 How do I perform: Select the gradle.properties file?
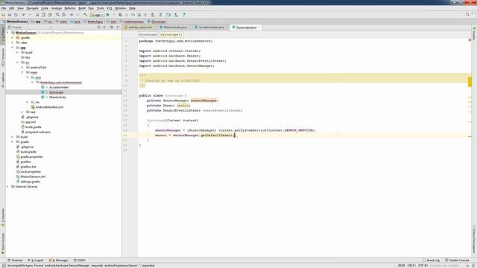coord(31,157)
